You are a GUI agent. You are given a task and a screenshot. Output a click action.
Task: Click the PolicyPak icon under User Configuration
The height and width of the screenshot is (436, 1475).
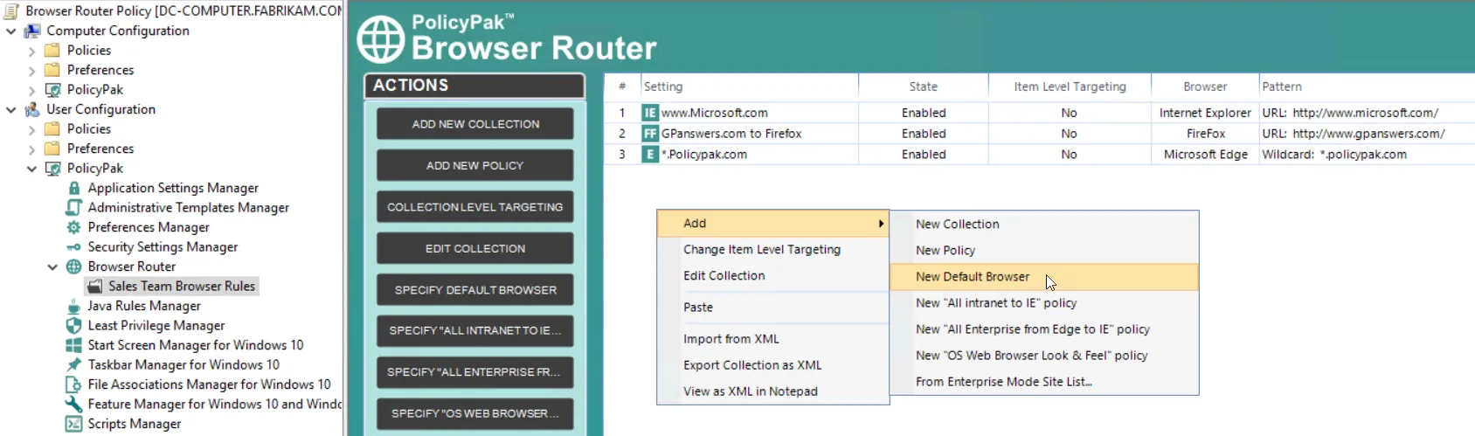pyautogui.click(x=53, y=169)
